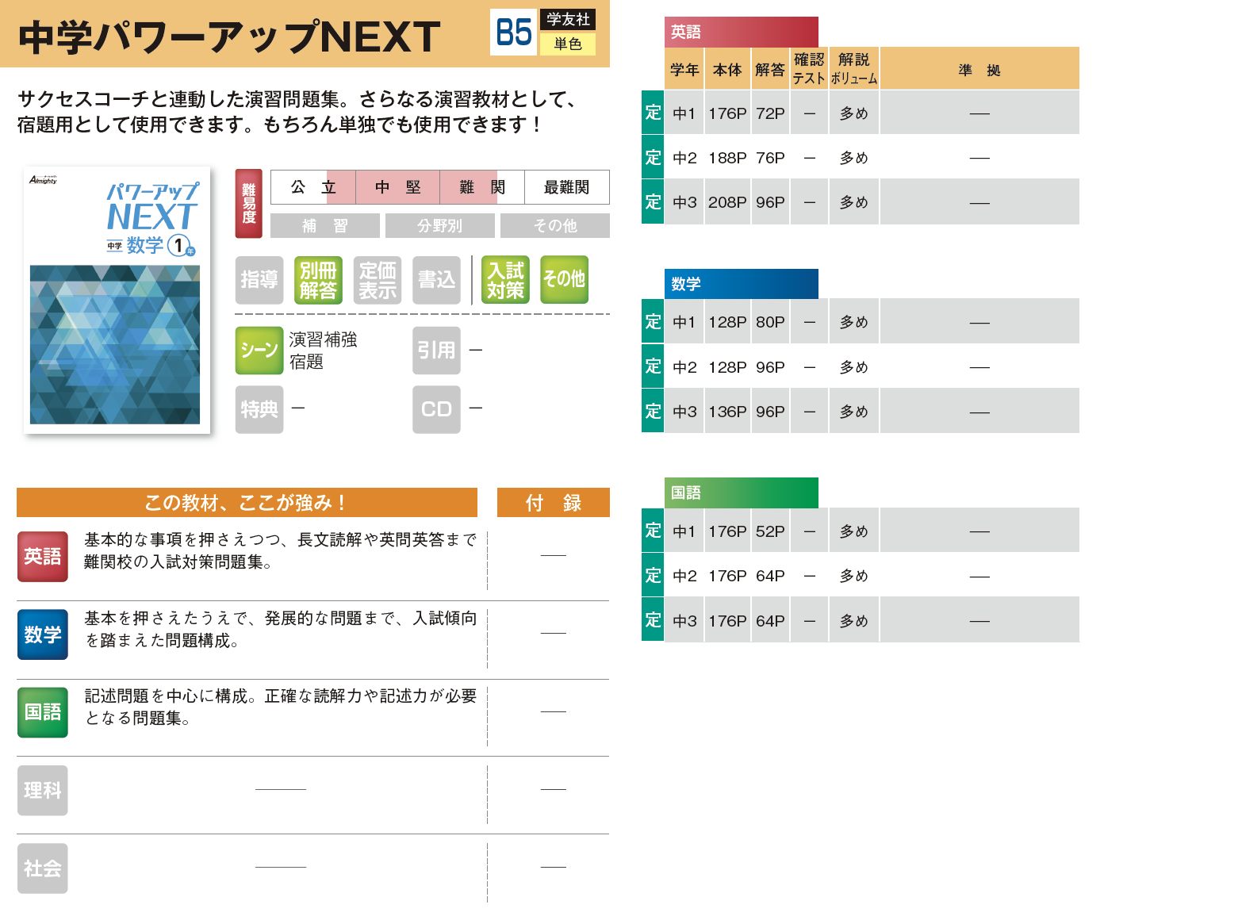This screenshot has height=920, width=1242.
Task: Click the red 英語 subject icon
Action: click(43, 557)
